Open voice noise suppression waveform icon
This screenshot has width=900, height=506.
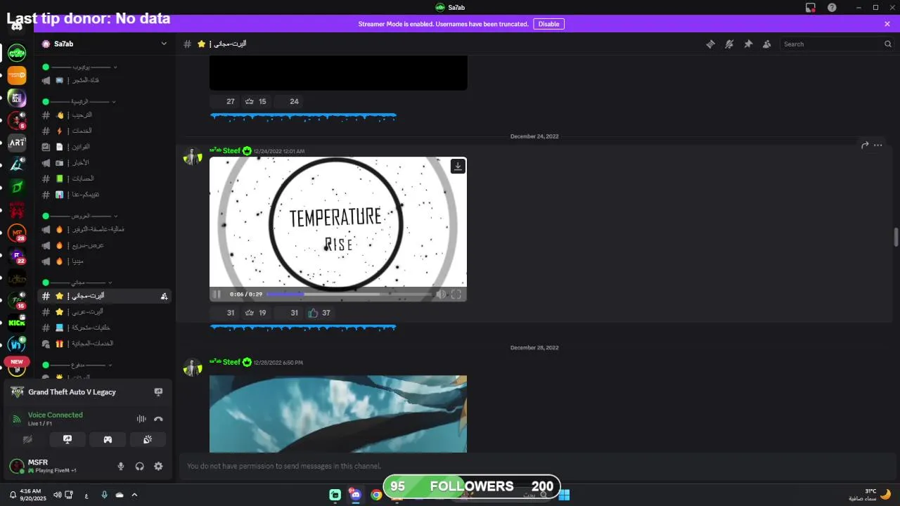[141, 419]
